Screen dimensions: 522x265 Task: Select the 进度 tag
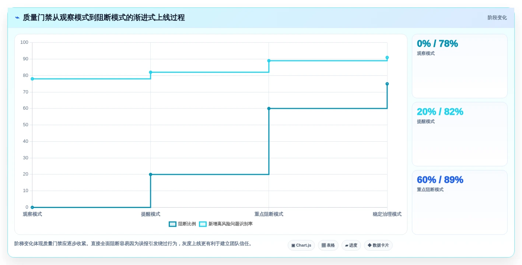(x=351, y=245)
